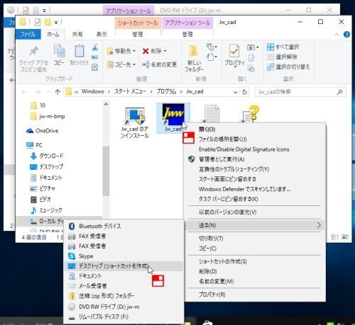
Task: Click the Copy icon in clipboard group
Action: pos(59,51)
